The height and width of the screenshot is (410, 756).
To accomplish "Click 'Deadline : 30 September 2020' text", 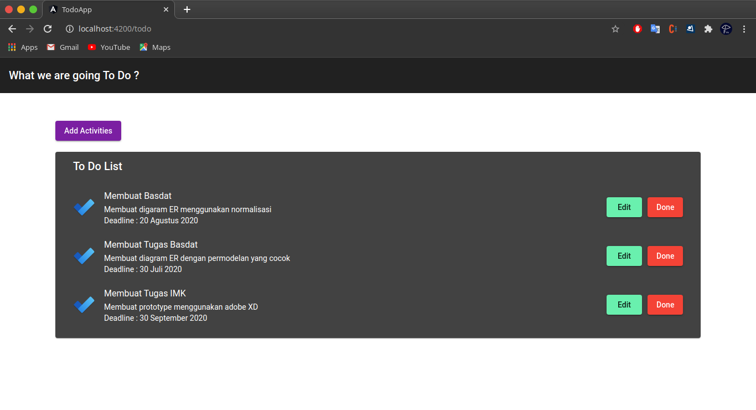I will point(156,318).
